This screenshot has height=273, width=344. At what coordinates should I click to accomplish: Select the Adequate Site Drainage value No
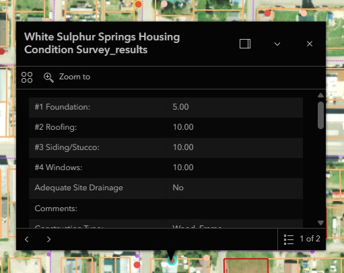178,188
